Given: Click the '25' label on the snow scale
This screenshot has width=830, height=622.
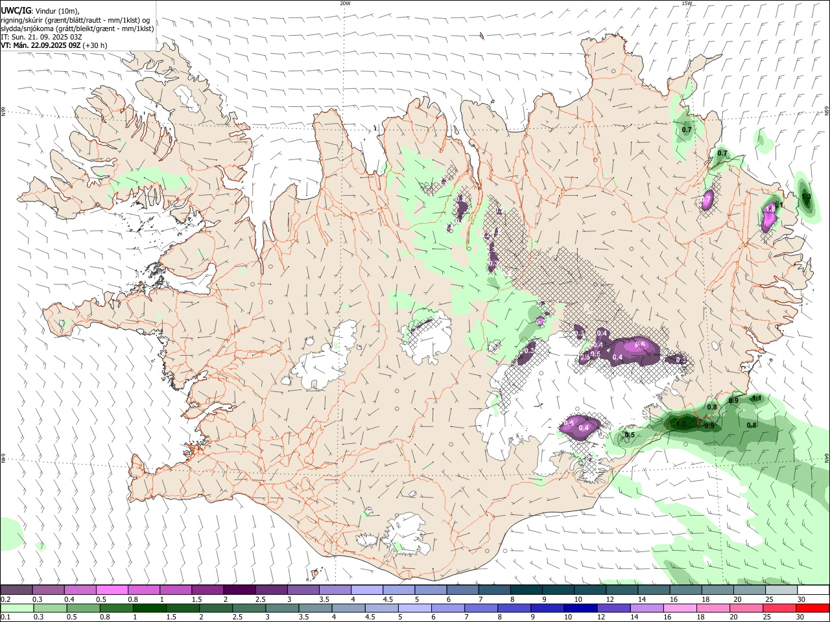Looking at the screenshot, I should 769,599.
